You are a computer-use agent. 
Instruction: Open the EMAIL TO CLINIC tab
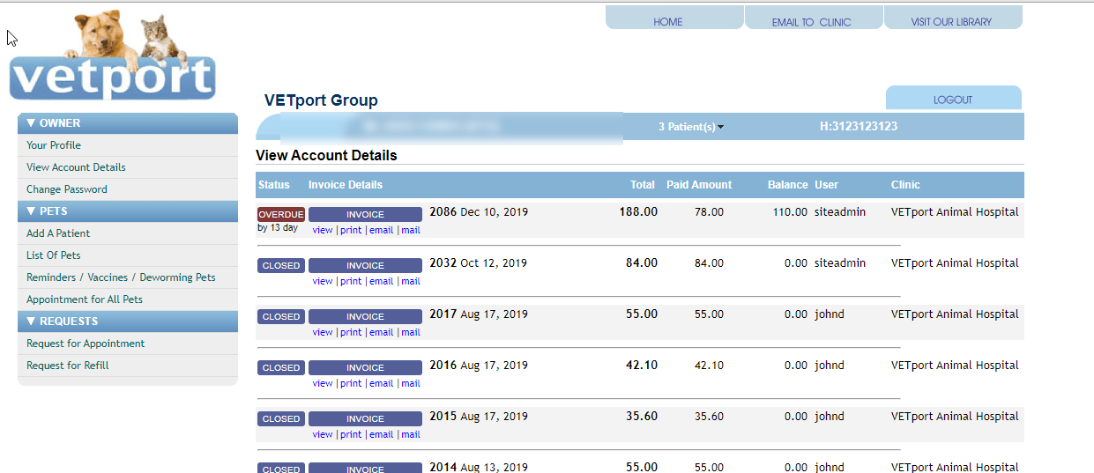click(x=811, y=22)
